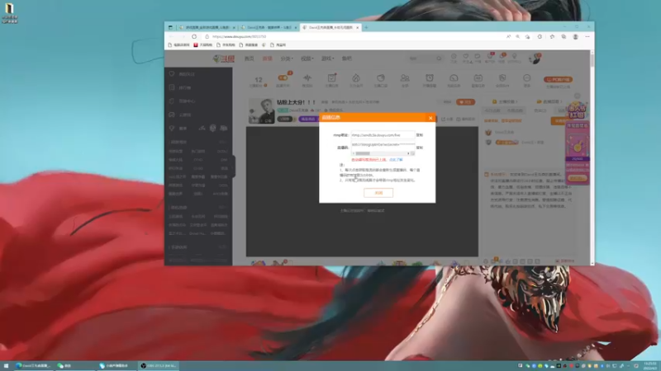Click the orange PC client button
The image size is (661, 371).
558,79
